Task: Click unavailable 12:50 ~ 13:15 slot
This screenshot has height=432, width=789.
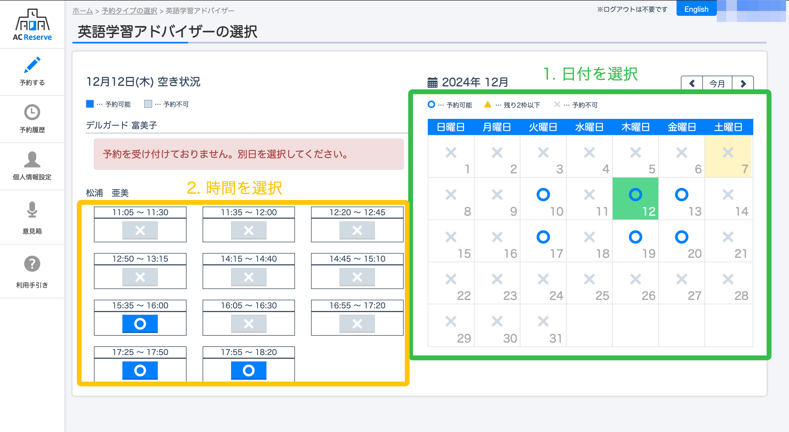Action: click(x=140, y=277)
